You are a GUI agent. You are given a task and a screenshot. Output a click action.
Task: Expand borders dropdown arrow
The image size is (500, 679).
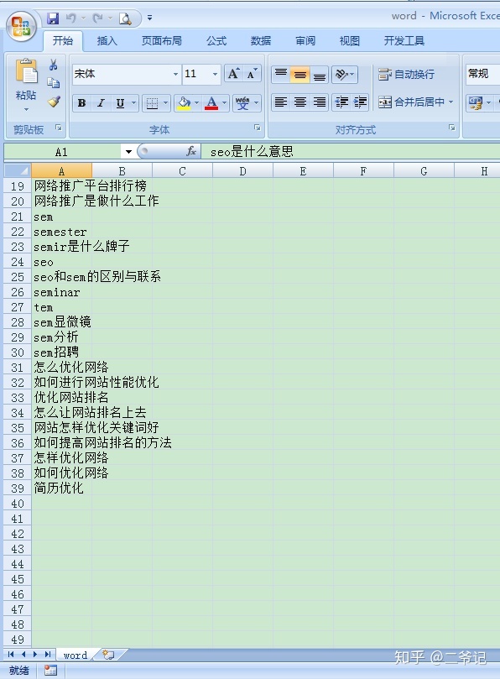pyautogui.click(x=165, y=103)
